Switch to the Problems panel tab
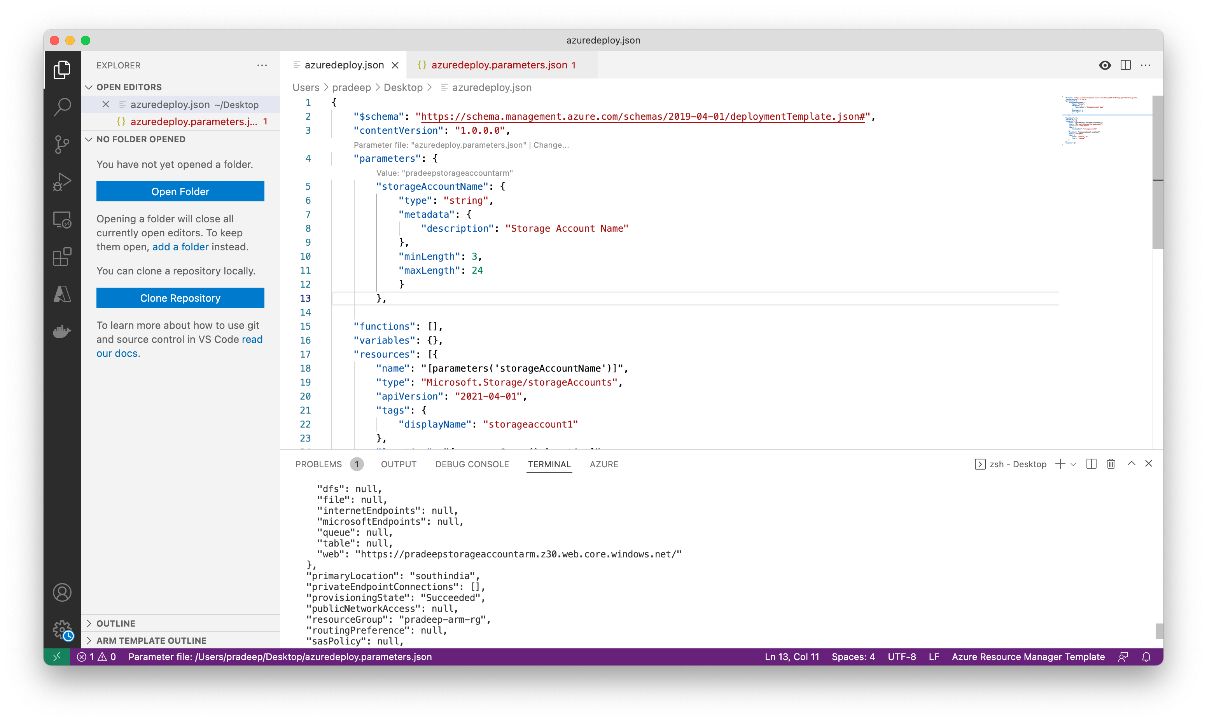 point(319,464)
